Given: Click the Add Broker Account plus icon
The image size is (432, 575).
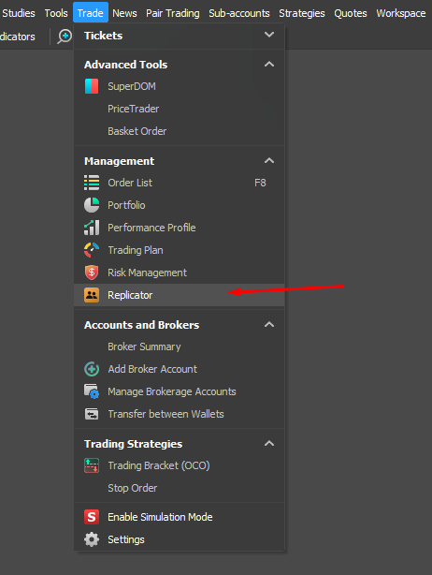Looking at the screenshot, I should pyautogui.click(x=92, y=369).
